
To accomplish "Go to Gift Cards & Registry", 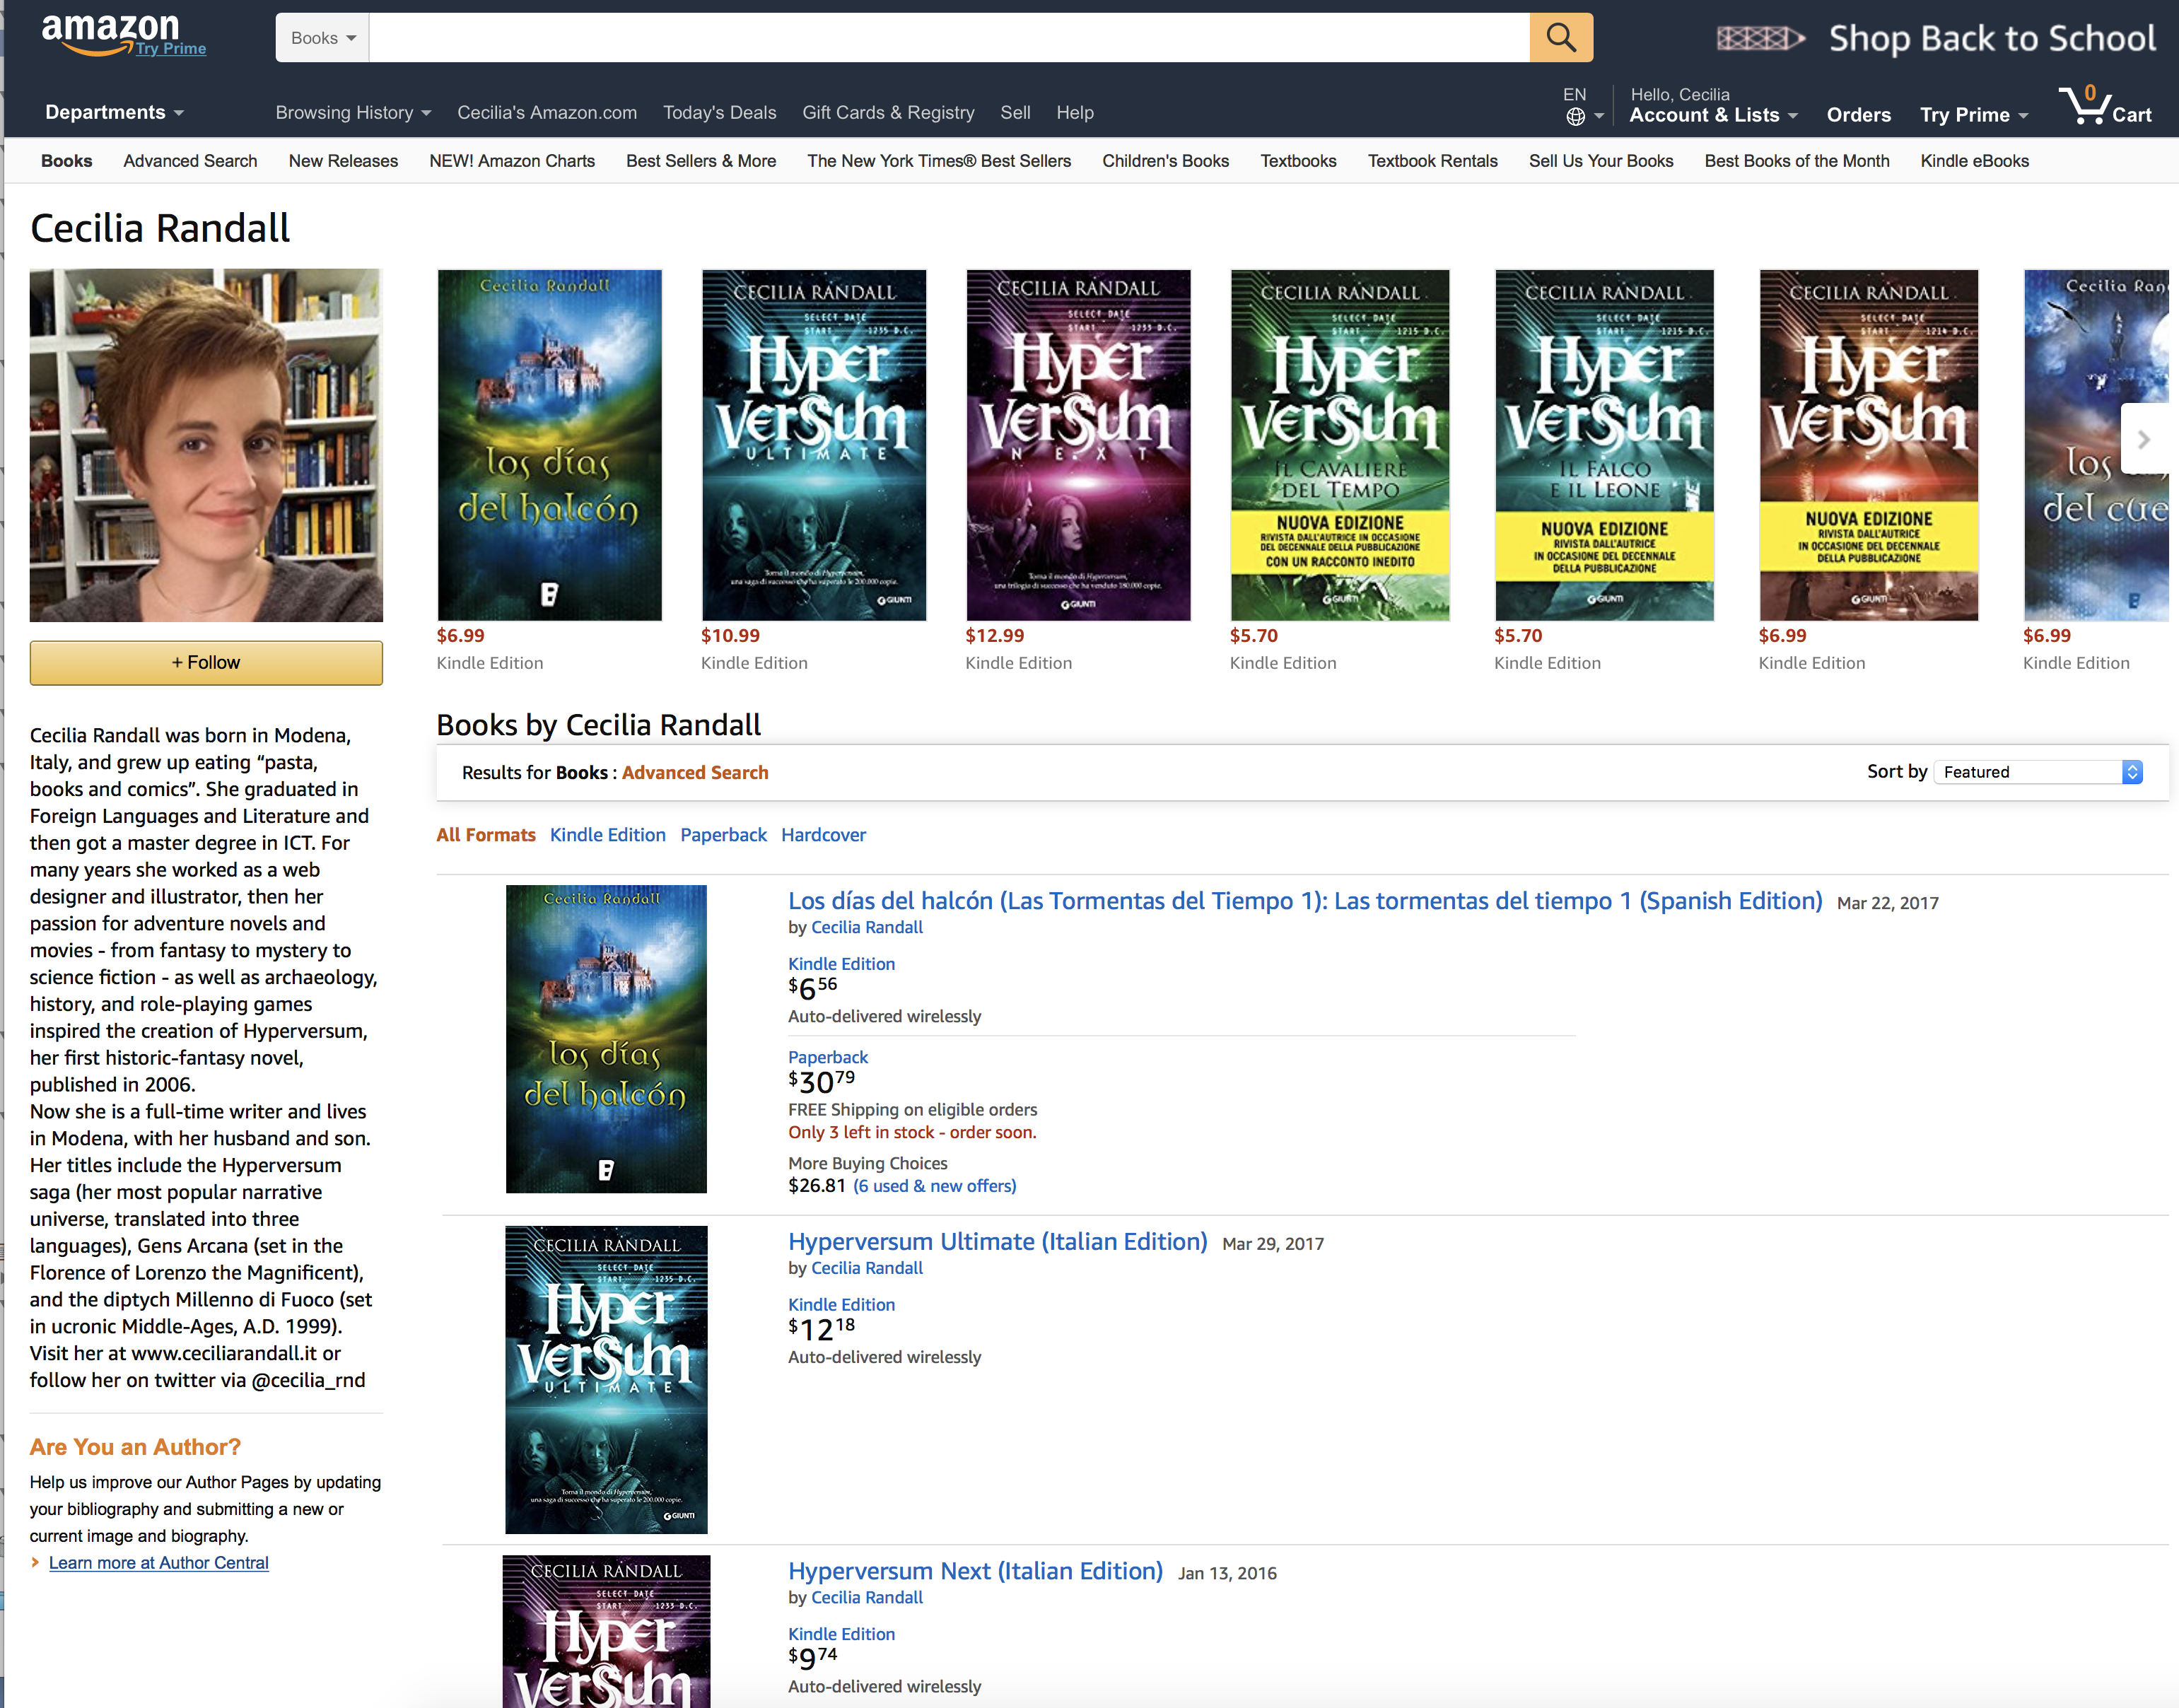I will point(888,113).
